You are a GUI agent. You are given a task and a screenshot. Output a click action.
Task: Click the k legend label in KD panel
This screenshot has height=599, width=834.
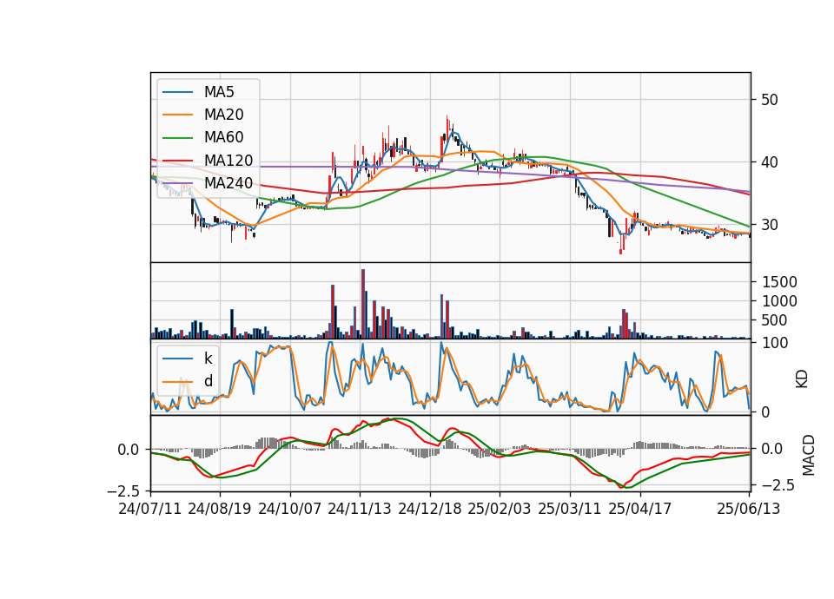208,359
